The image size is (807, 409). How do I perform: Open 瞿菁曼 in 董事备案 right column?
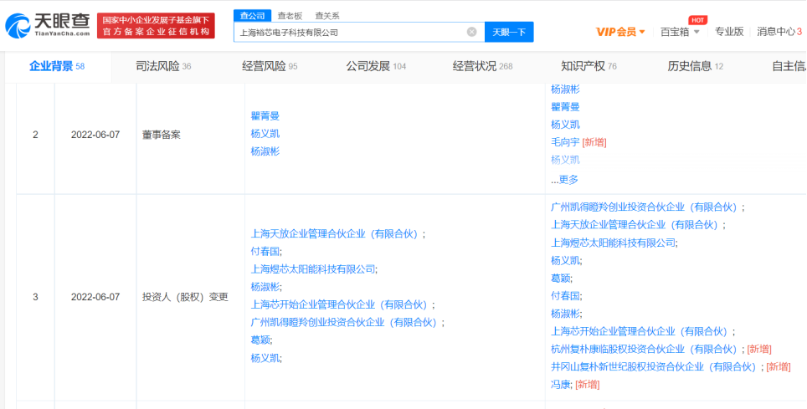[x=565, y=107]
